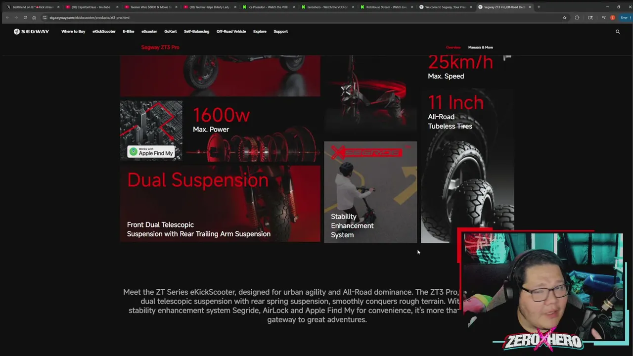Screen dimensions: 633x356
Task: Open the Where to Buy menu
Action: pyautogui.click(x=73, y=31)
